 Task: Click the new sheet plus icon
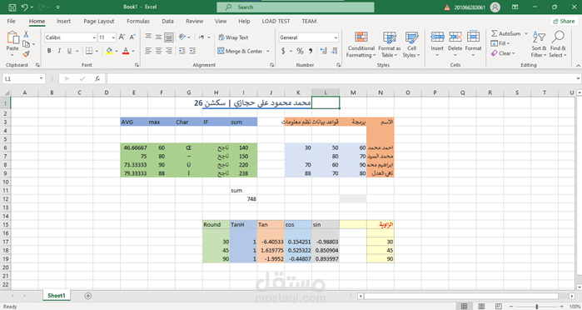point(88,296)
